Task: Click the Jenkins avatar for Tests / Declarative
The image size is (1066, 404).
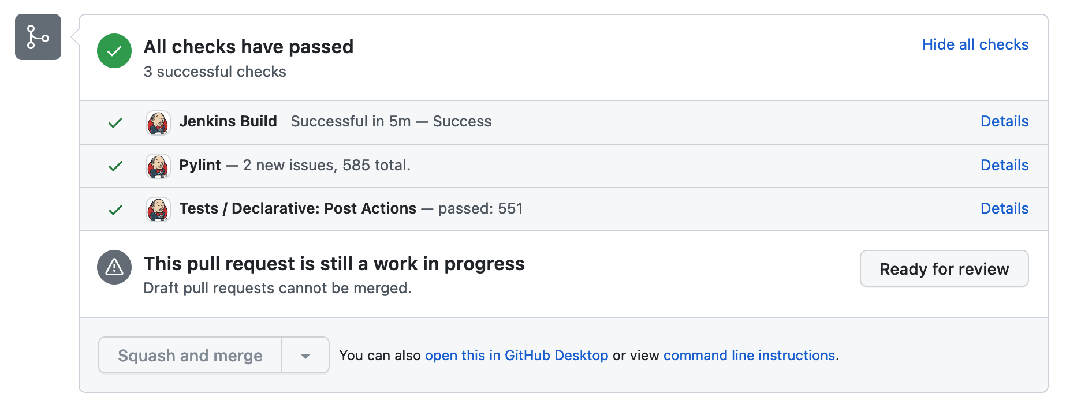Action: click(158, 209)
